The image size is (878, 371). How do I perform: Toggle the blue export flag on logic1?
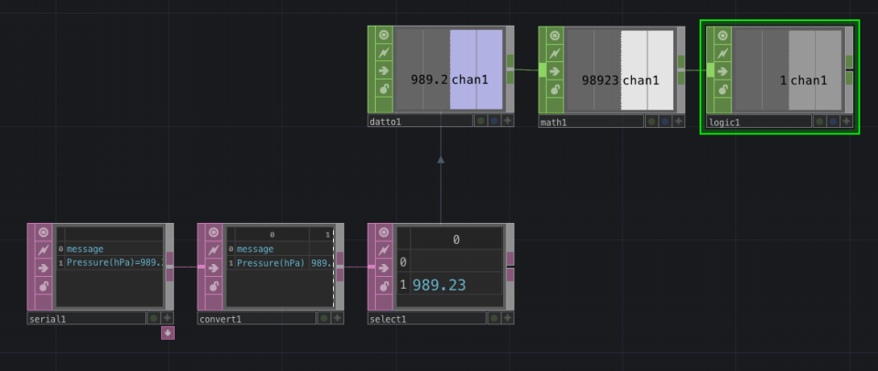(x=833, y=121)
